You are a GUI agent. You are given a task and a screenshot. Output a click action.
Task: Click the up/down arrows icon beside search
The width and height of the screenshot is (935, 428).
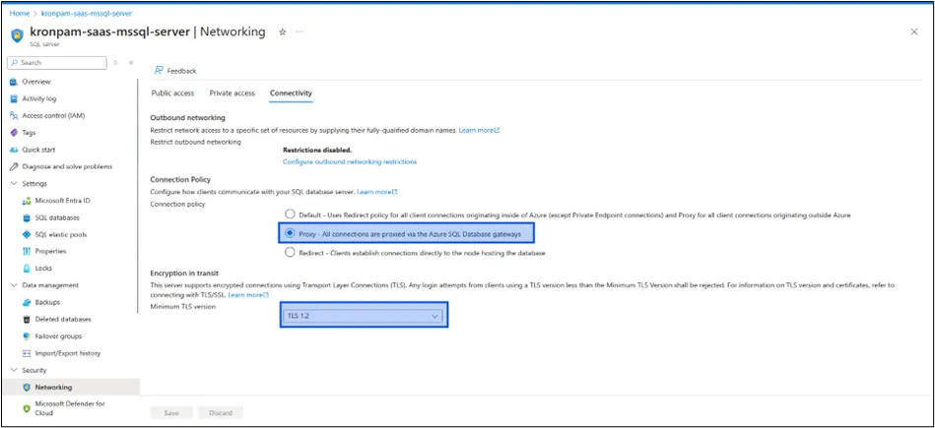point(115,63)
